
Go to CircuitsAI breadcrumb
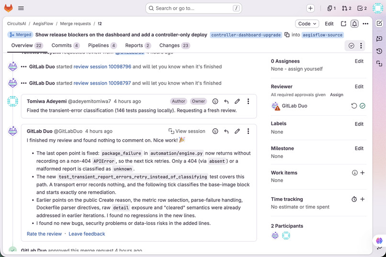[16, 23]
